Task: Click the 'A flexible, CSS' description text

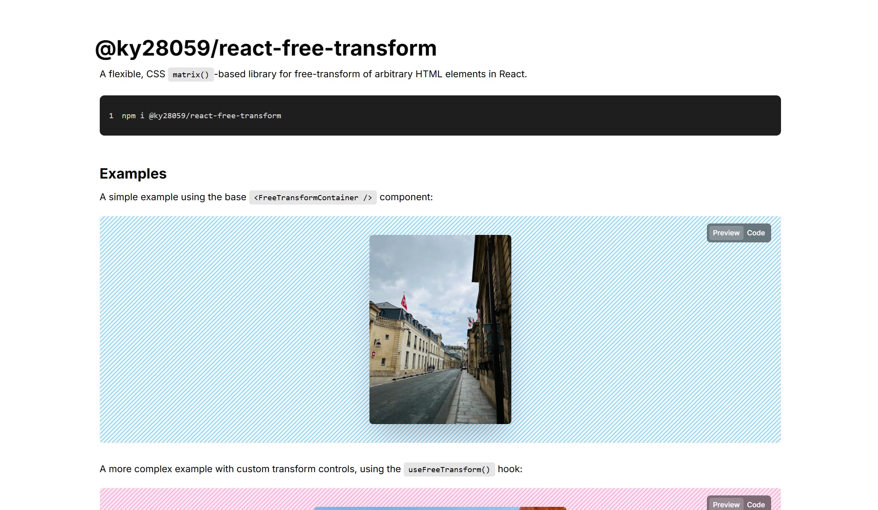Action: 132,74
